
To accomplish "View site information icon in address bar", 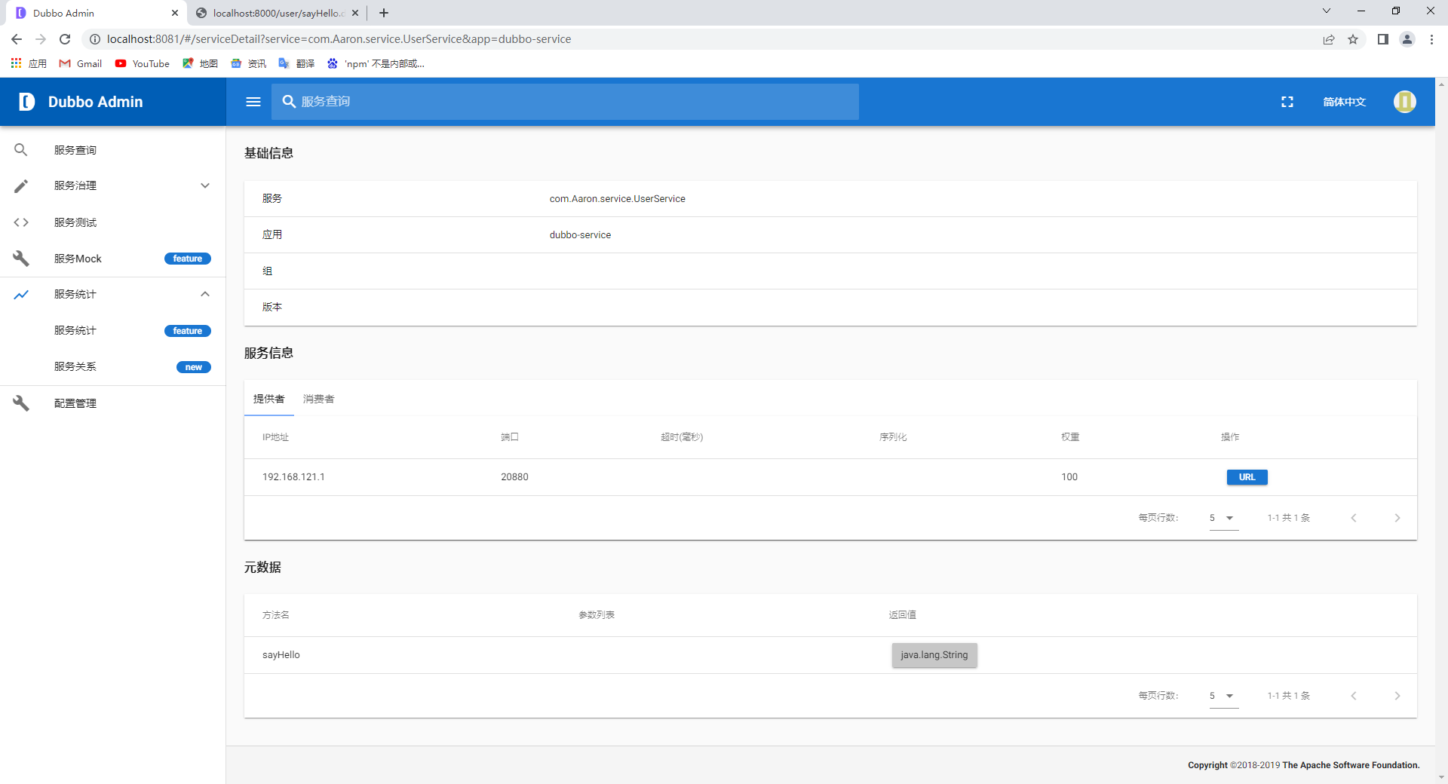I will pos(95,39).
